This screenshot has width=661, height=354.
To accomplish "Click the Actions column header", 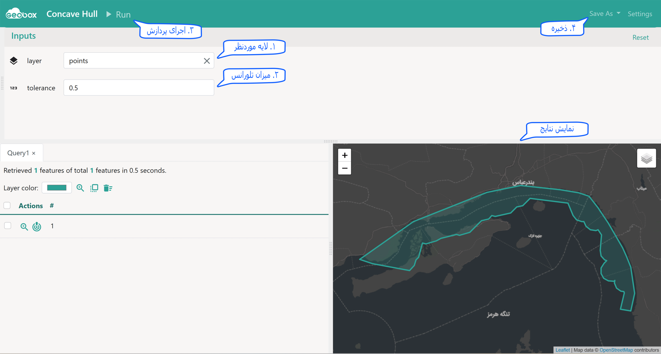I will (x=31, y=206).
